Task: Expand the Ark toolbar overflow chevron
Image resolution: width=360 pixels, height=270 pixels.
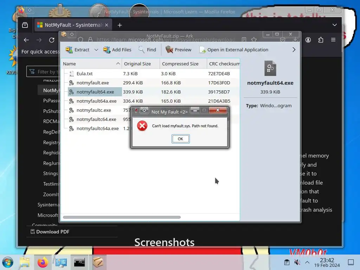Action: [294, 50]
